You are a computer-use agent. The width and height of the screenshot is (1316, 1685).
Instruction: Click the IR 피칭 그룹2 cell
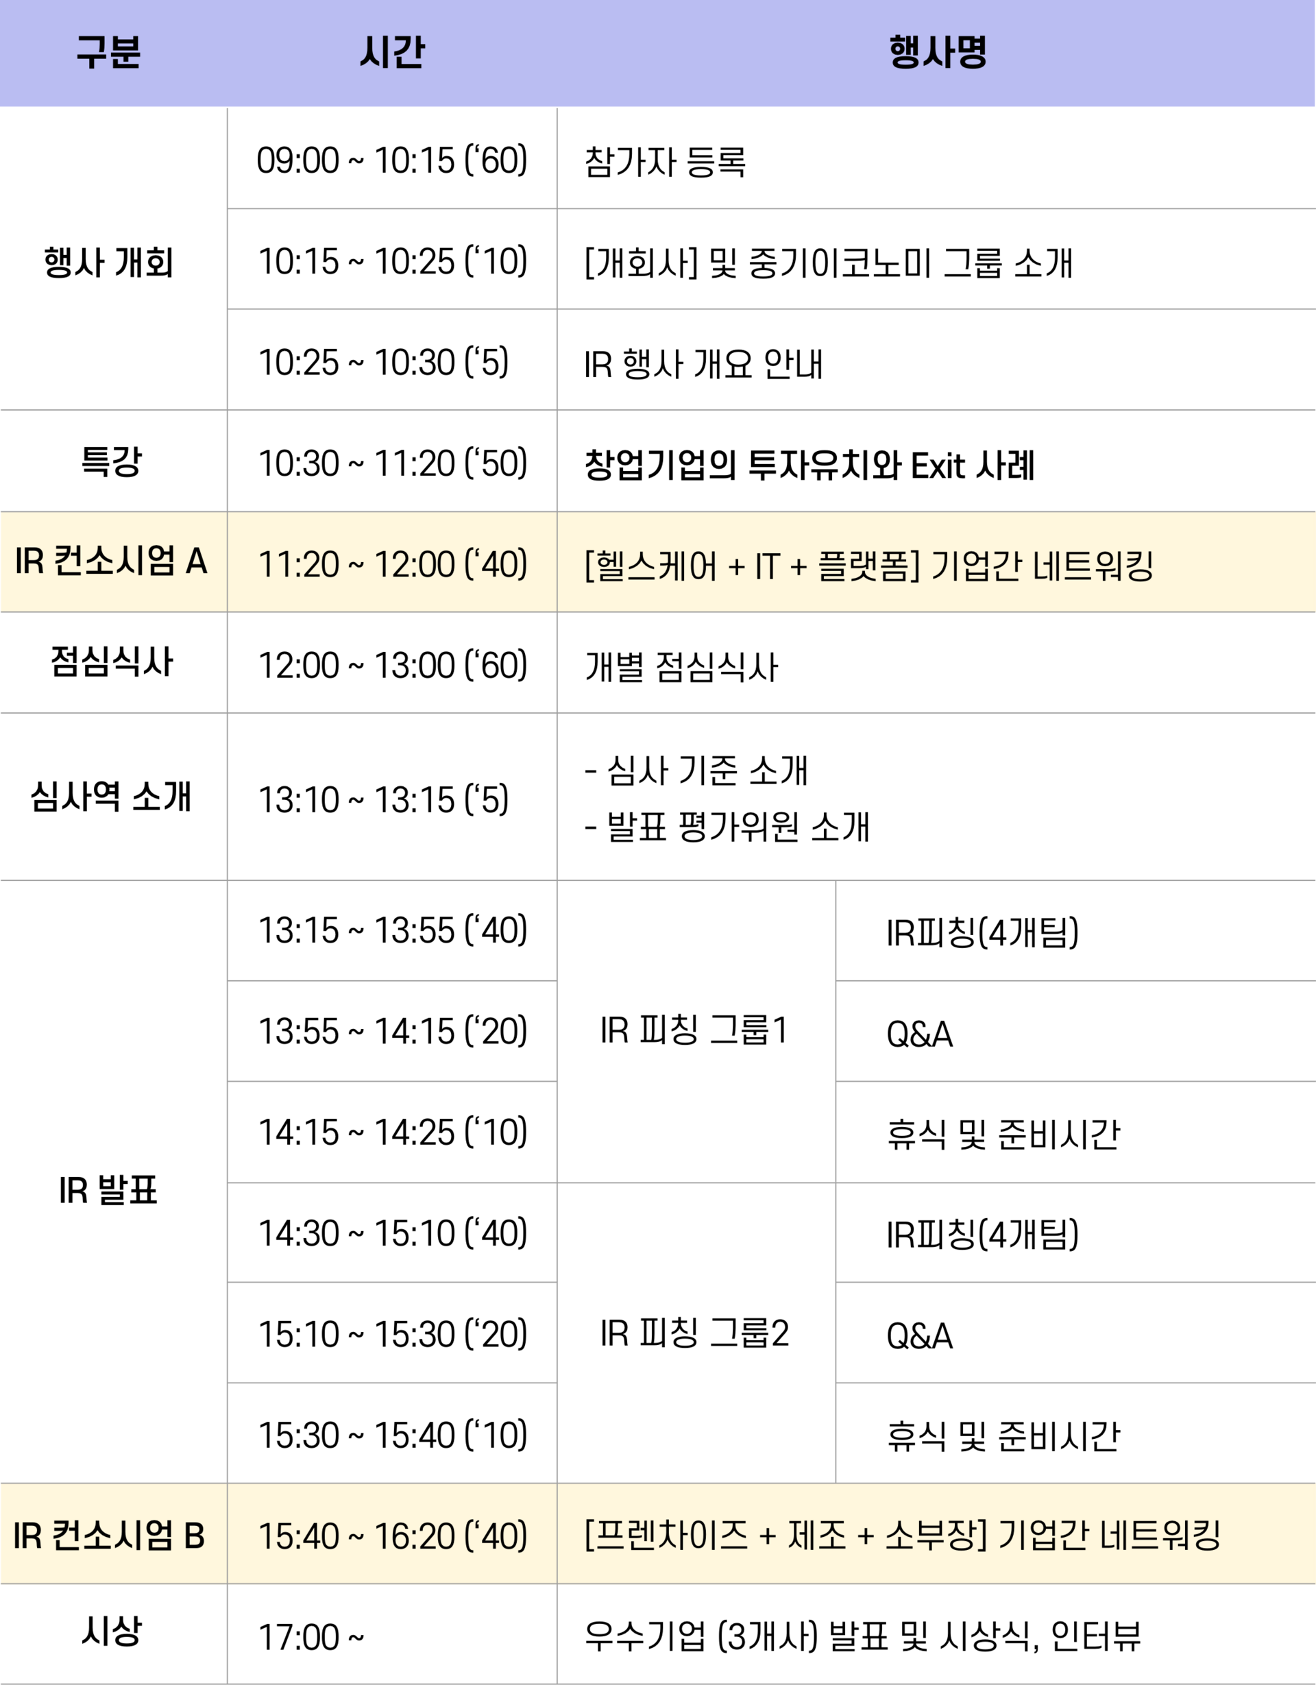coord(694,1333)
